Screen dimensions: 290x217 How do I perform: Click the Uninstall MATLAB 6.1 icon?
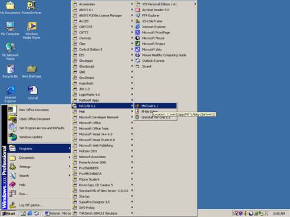pos(137,117)
